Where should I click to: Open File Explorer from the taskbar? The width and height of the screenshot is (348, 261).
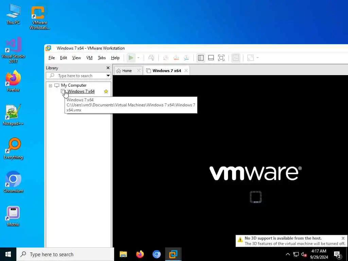123,254
